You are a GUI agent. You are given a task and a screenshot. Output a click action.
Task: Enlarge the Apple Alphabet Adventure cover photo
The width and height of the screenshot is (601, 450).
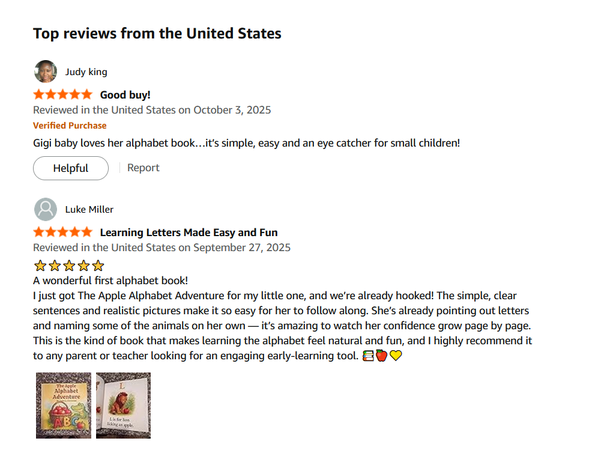click(64, 406)
